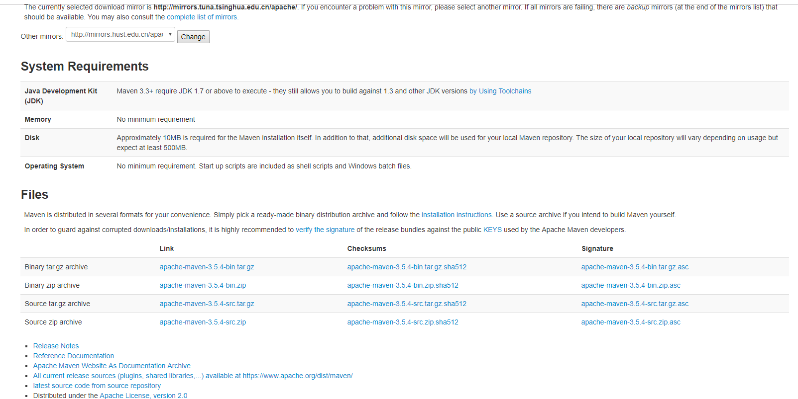Click the Memory row label
798x399 pixels.
(38, 119)
